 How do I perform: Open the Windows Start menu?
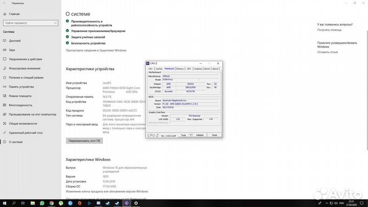(5, 203)
